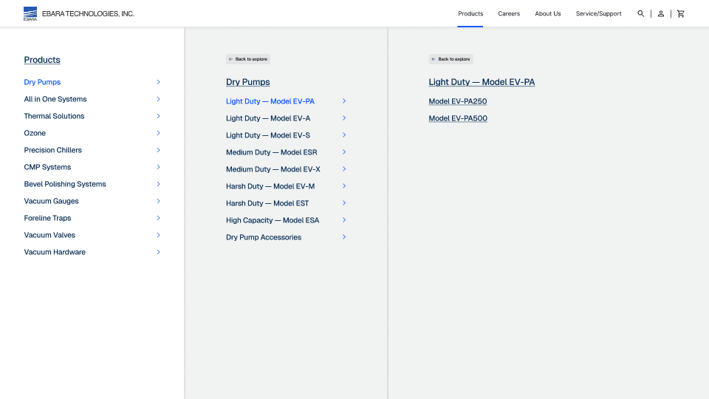Expand the Dry Pumps chevron
Viewport: 709px width, 399px height.
pyautogui.click(x=158, y=82)
